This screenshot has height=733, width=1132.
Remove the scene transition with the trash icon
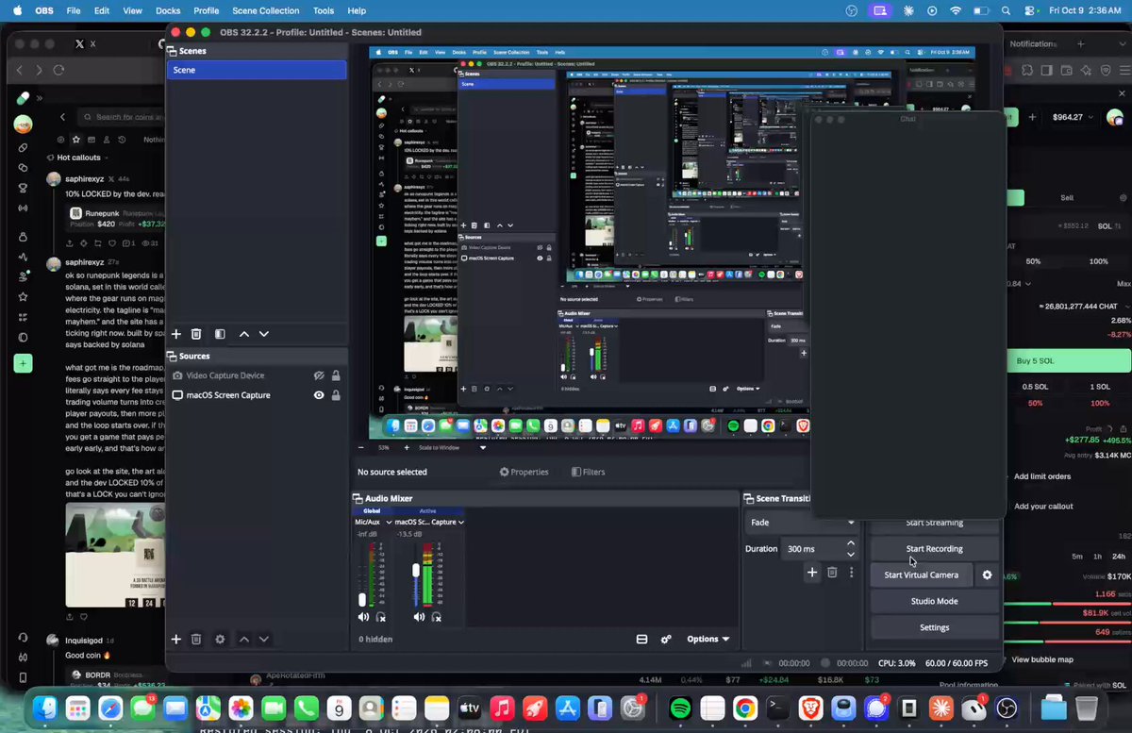click(832, 573)
